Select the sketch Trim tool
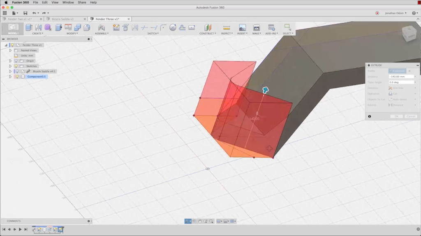Viewport: 421px width, 236px height. tap(144, 27)
